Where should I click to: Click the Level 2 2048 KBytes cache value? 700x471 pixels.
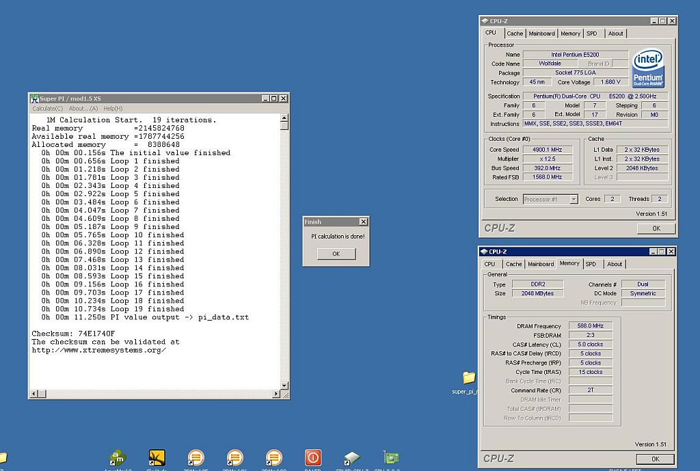642,168
